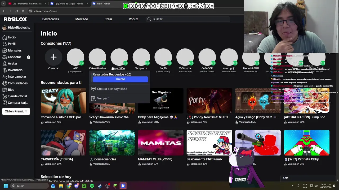Open Discord from the taskbar
The image size is (339, 190).
click(x=77, y=186)
